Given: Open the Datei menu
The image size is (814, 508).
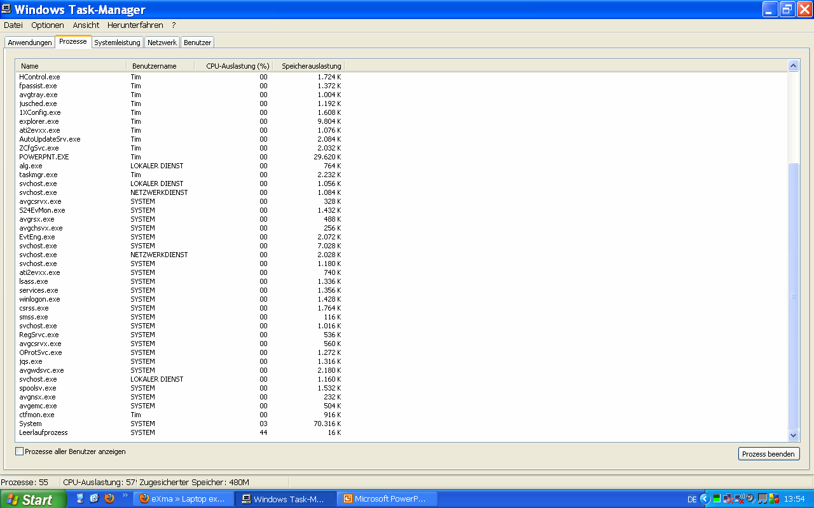Looking at the screenshot, I should pyautogui.click(x=13, y=25).
